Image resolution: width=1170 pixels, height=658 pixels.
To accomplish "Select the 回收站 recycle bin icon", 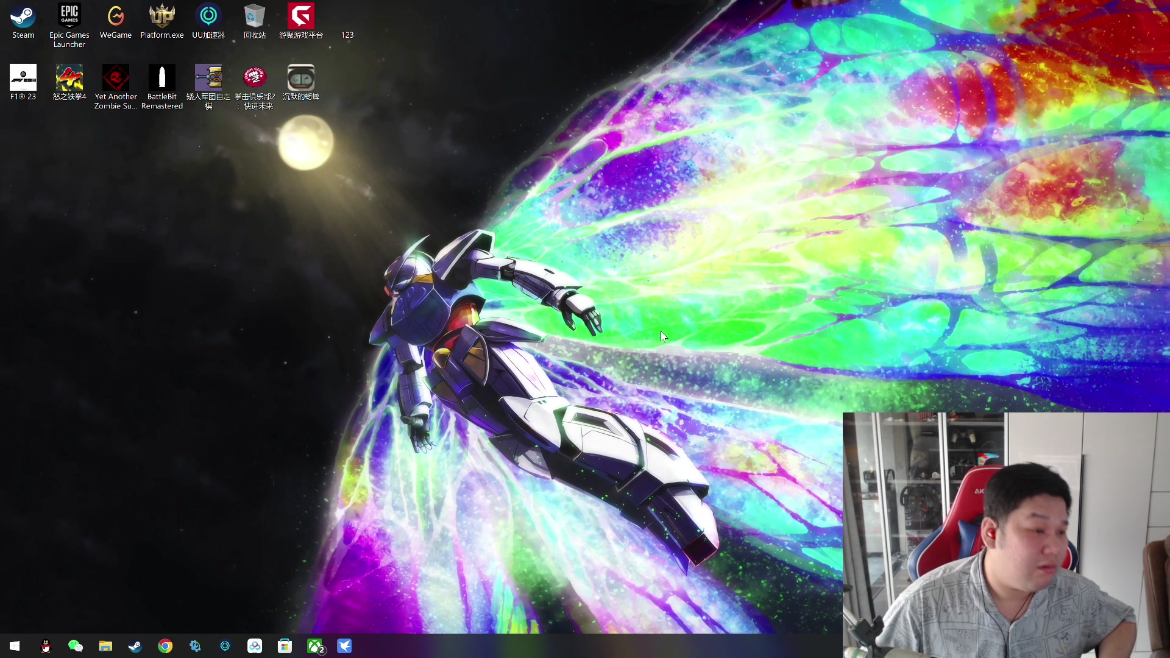I will pos(255,22).
